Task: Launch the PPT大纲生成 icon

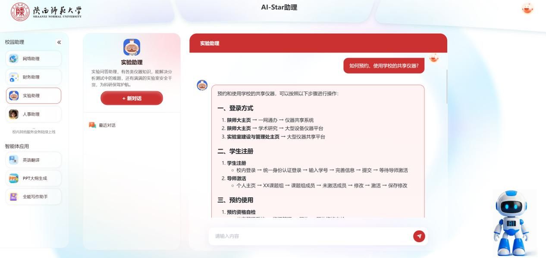Action: (x=14, y=178)
